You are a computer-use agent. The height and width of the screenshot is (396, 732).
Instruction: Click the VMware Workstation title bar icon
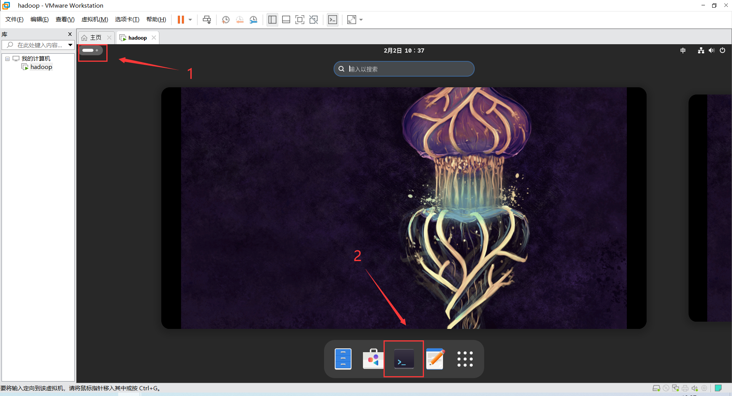coord(6,5)
